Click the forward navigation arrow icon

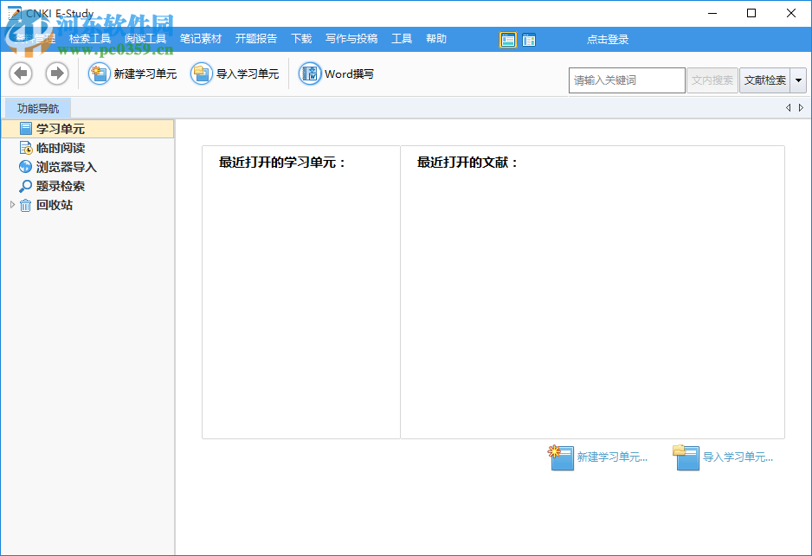coord(56,73)
